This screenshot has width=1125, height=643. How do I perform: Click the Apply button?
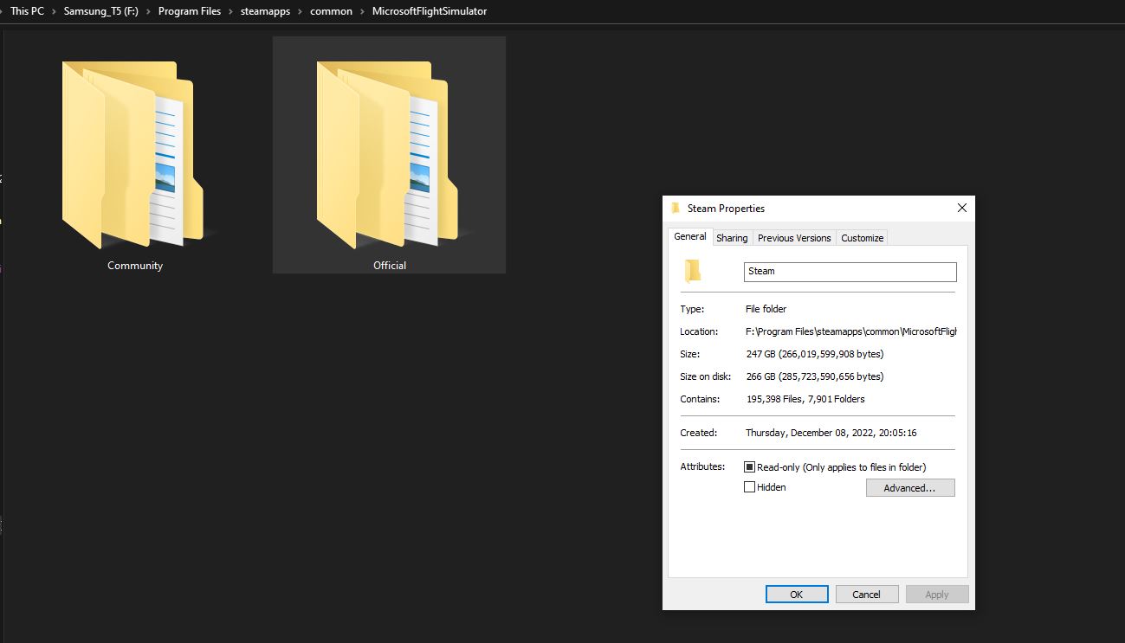coord(937,595)
